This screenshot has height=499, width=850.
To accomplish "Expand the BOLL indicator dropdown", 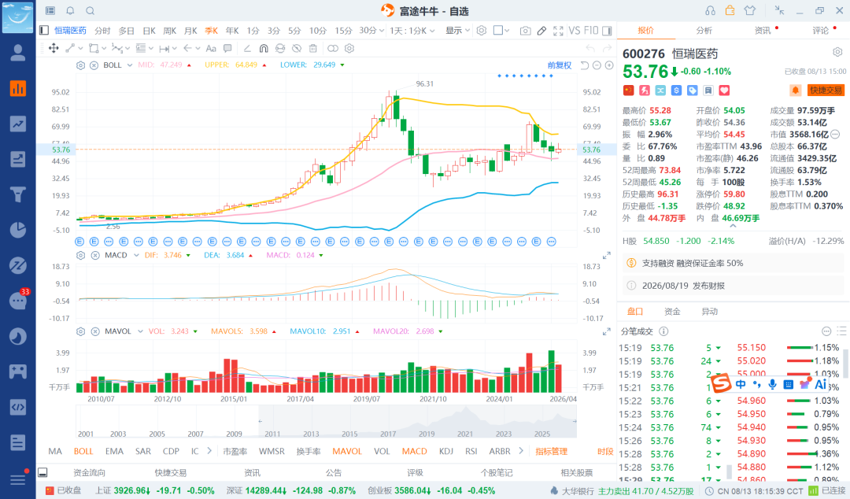I will point(130,65).
